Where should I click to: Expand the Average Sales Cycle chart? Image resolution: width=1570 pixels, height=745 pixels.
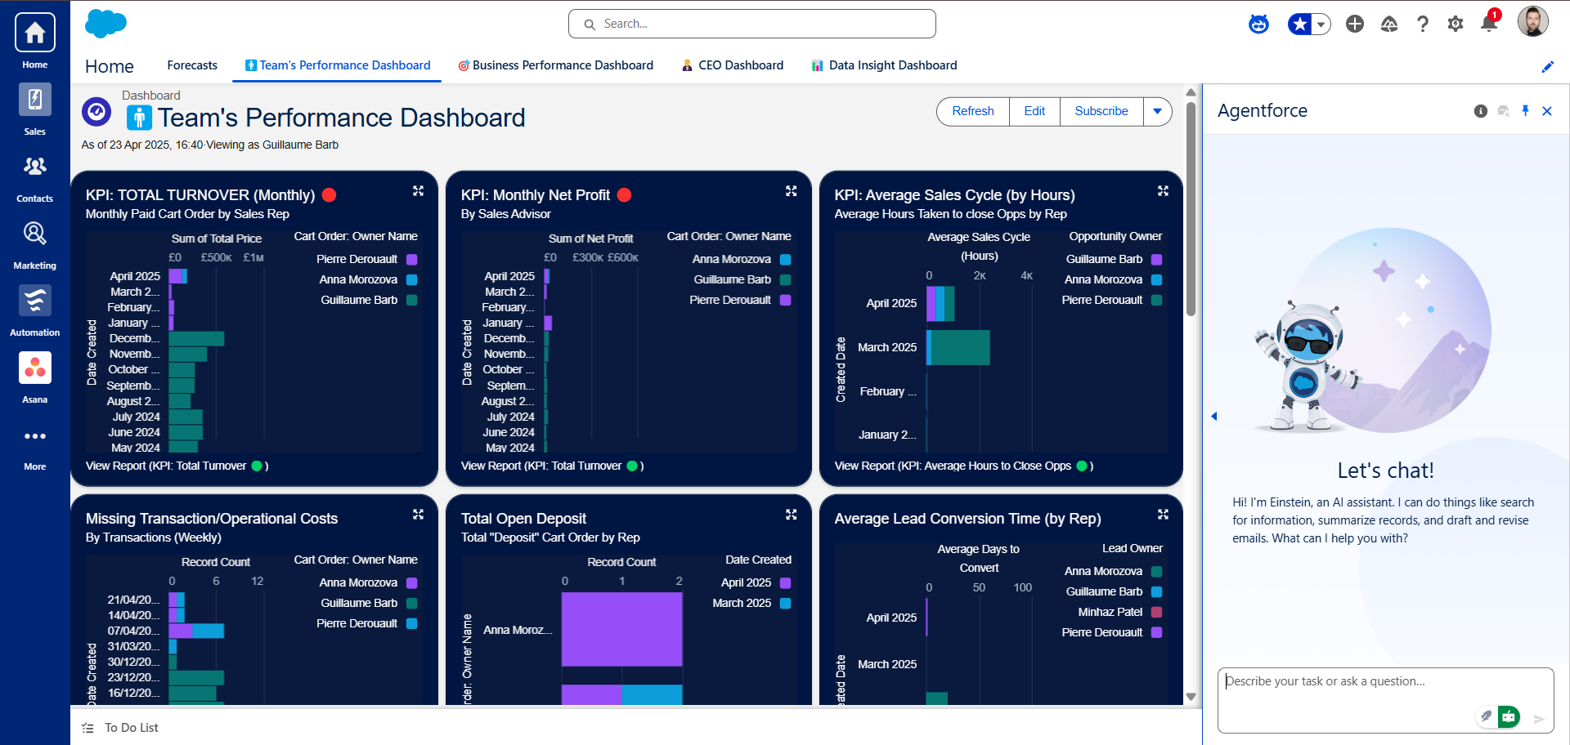pyautogui.click(x=1163, y=190)
